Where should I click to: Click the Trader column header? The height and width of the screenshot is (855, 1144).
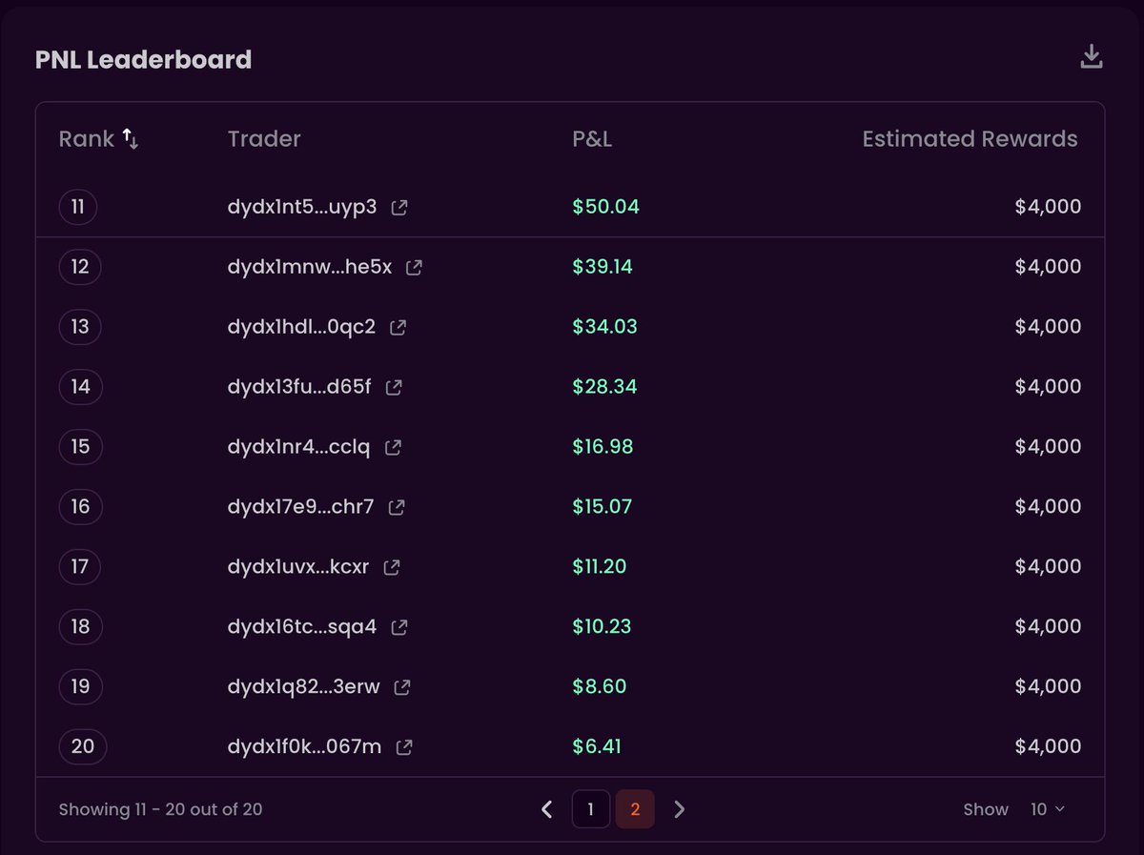[x=264, y=139]
